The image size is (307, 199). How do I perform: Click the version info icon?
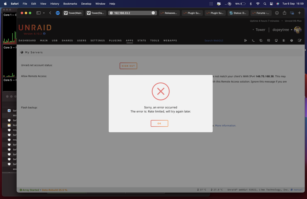[x=44, y=34]
